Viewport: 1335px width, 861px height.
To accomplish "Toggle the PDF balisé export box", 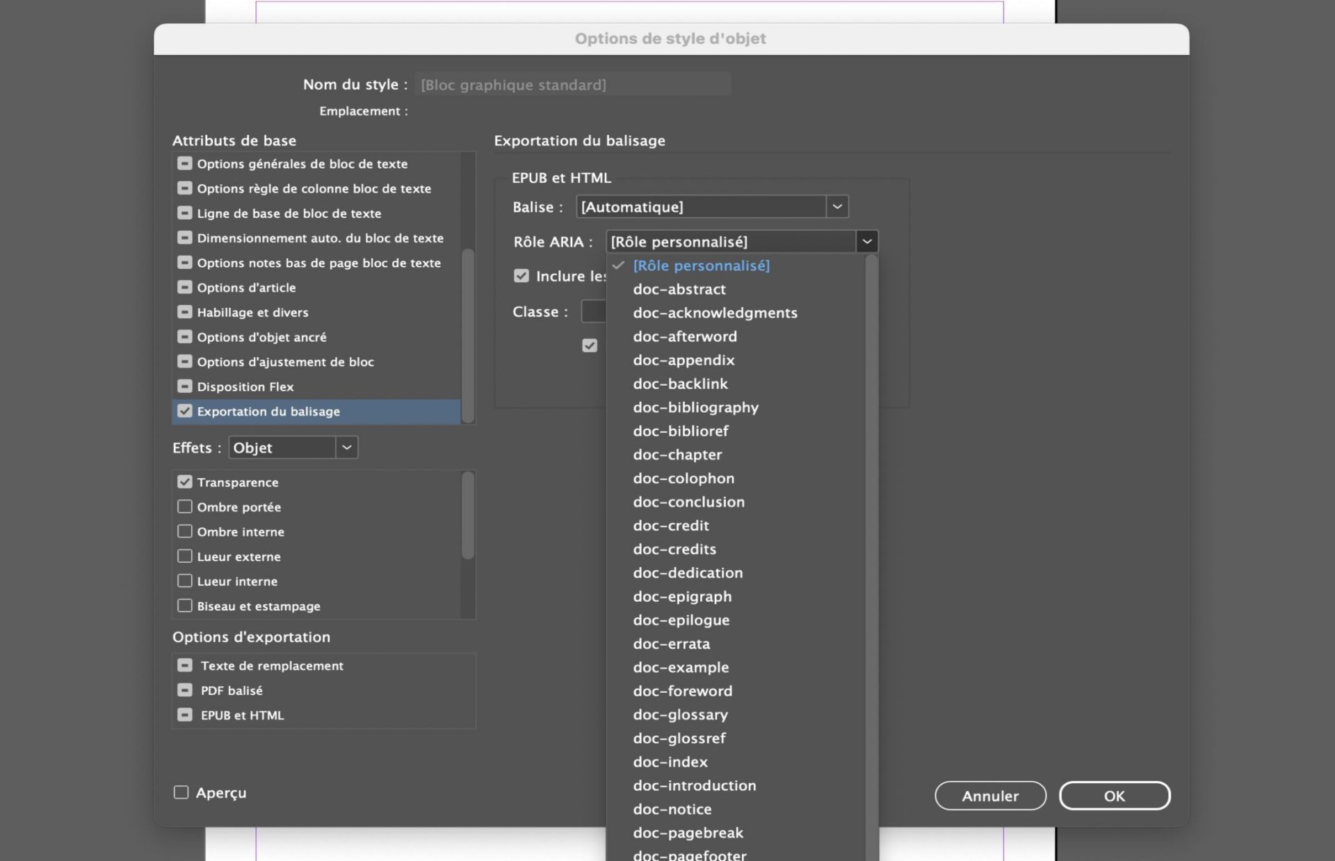I will pyautogui.click(x=184, y=690).
